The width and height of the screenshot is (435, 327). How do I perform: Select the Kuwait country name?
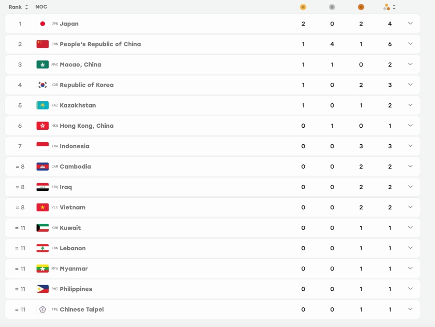coord(70,228)
